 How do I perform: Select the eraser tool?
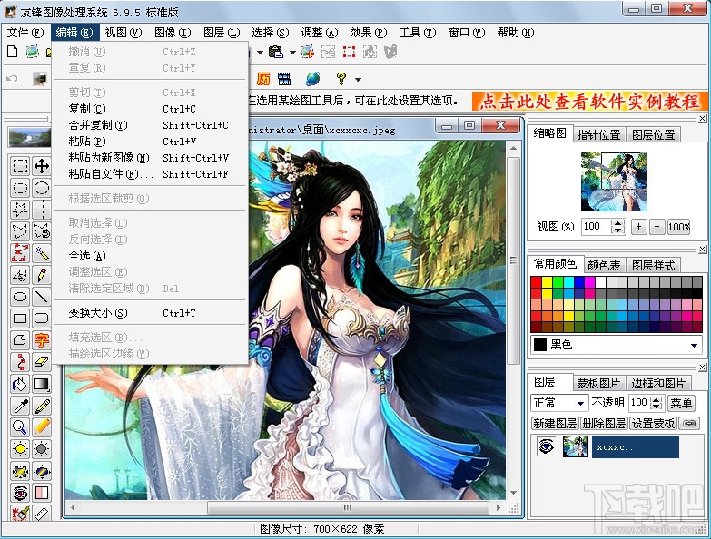[x=42, y=362]
